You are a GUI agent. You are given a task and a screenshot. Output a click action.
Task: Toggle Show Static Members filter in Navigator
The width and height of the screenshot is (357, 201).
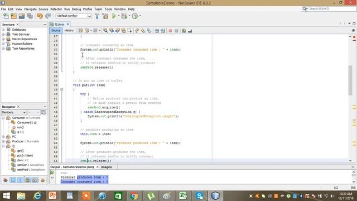coord(20,180)
